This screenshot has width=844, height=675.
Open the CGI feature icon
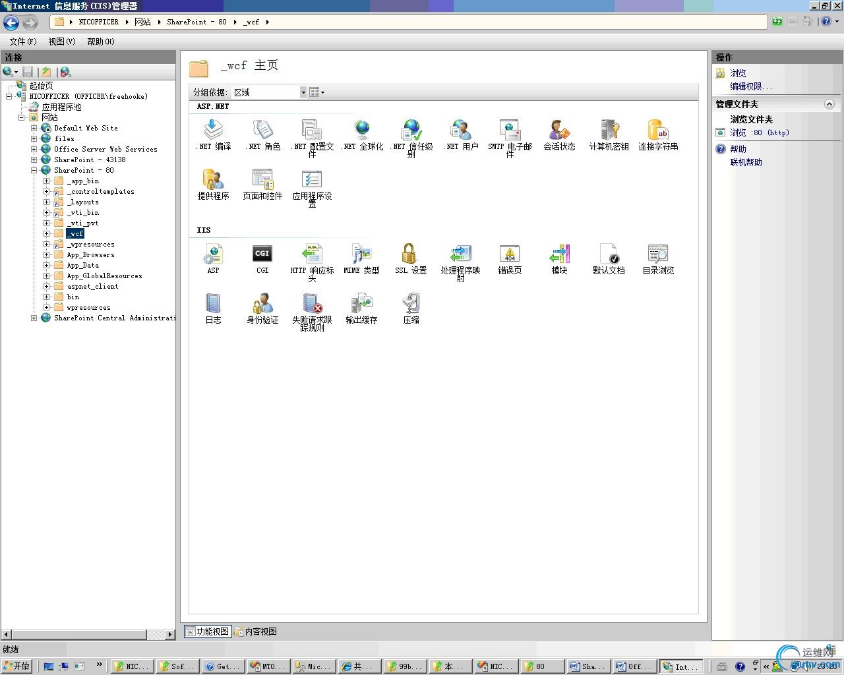point(262,258)
